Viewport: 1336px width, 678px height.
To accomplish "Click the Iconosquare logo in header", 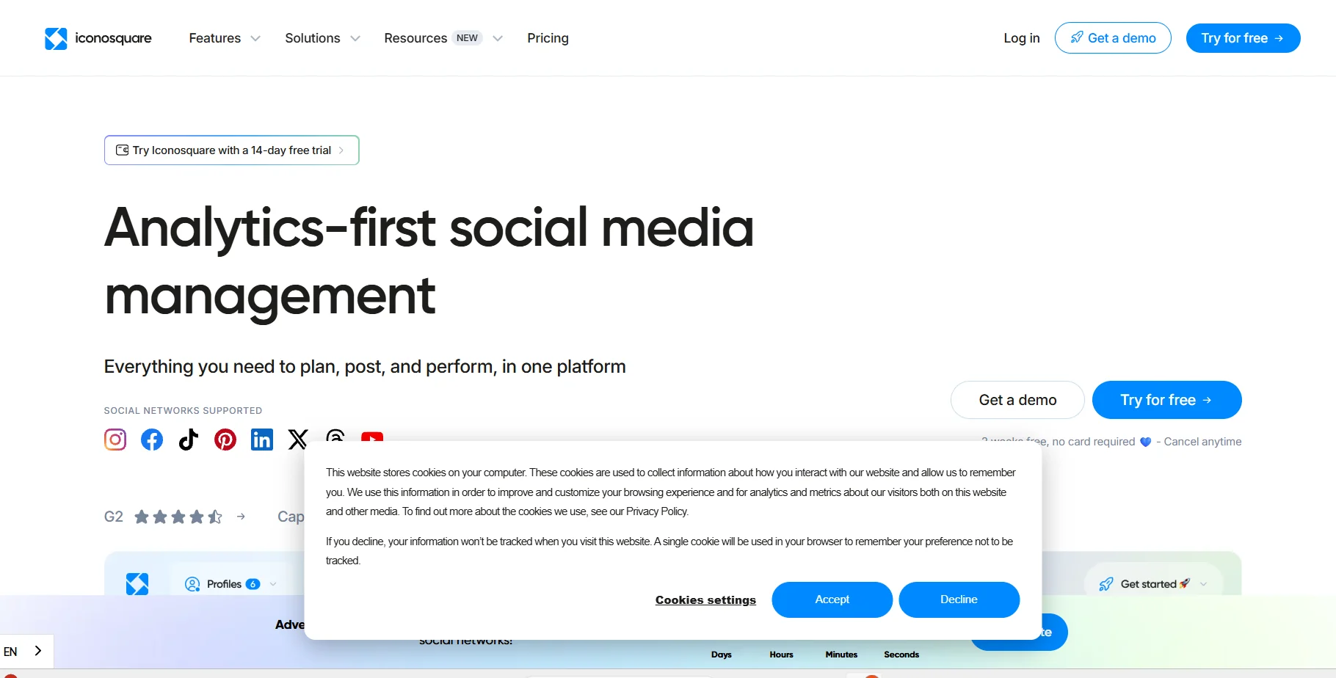I will point(98,38).
